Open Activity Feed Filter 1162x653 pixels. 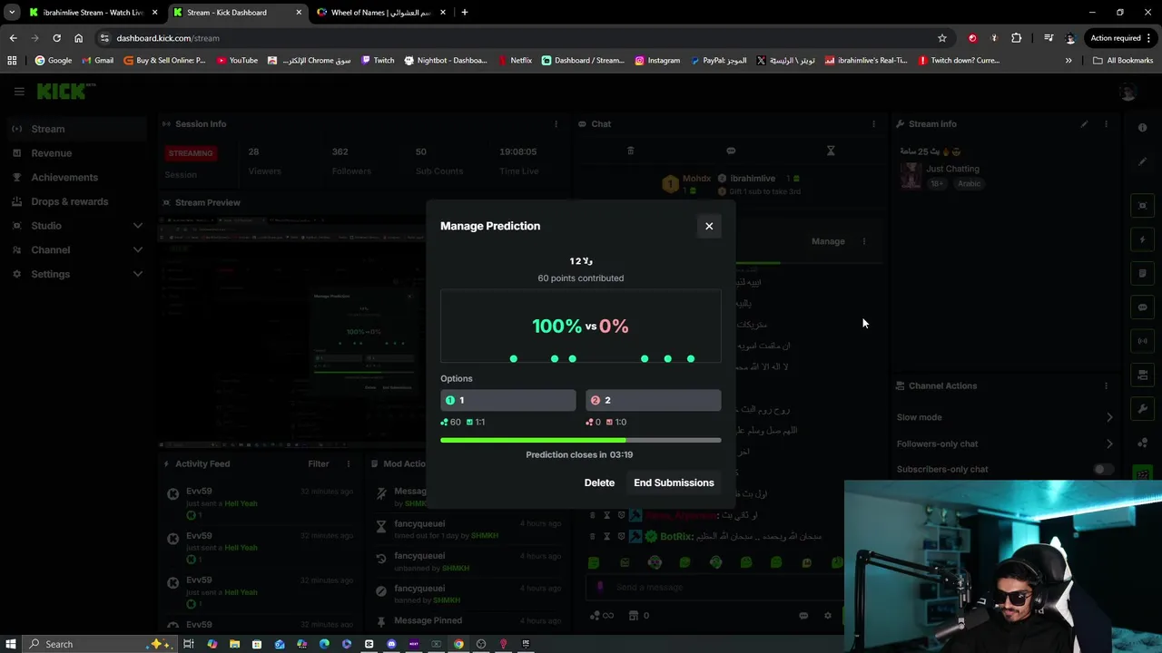pyautogui.click(x=318, y=463)
